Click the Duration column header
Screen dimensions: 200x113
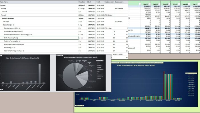(x=82, y=2)
